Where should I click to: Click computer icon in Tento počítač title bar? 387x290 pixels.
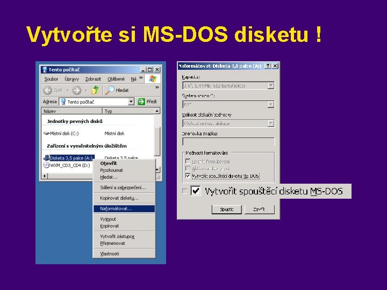[45, 69]
